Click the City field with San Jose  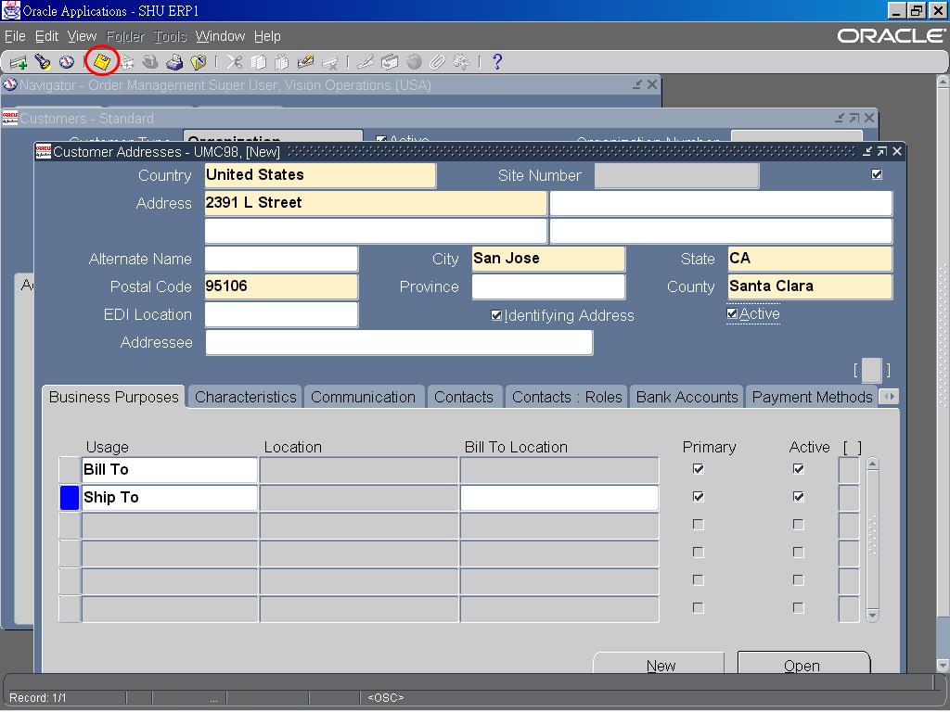[548, 259]
